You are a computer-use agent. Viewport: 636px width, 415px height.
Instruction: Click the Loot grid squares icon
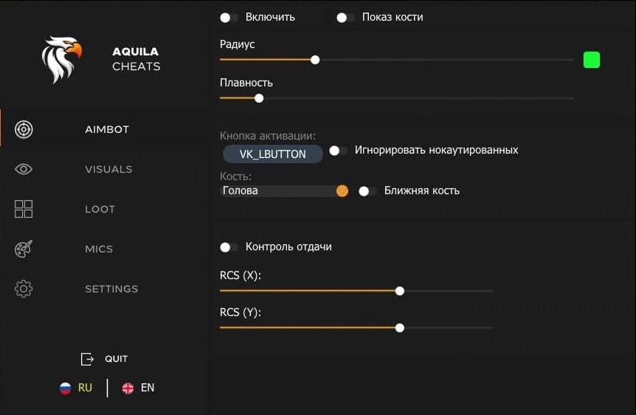click(24, 209)
